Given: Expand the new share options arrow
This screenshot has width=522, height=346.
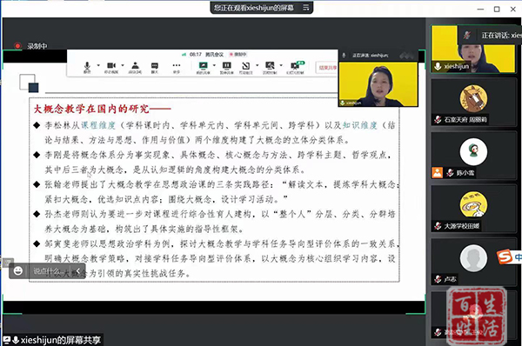Looking at the screenshot, I should pos(214,65).
